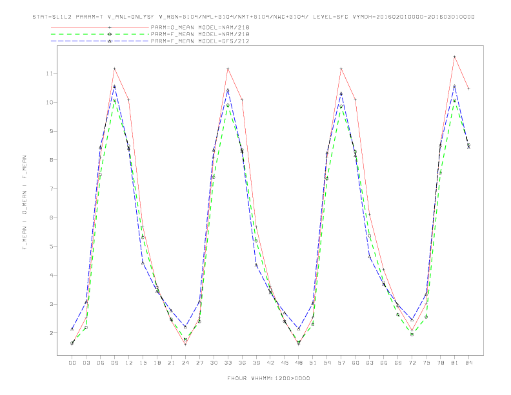Click the blue dashed line sample in legend
This screenshot has height=395, width=511.
click(100, 41)
